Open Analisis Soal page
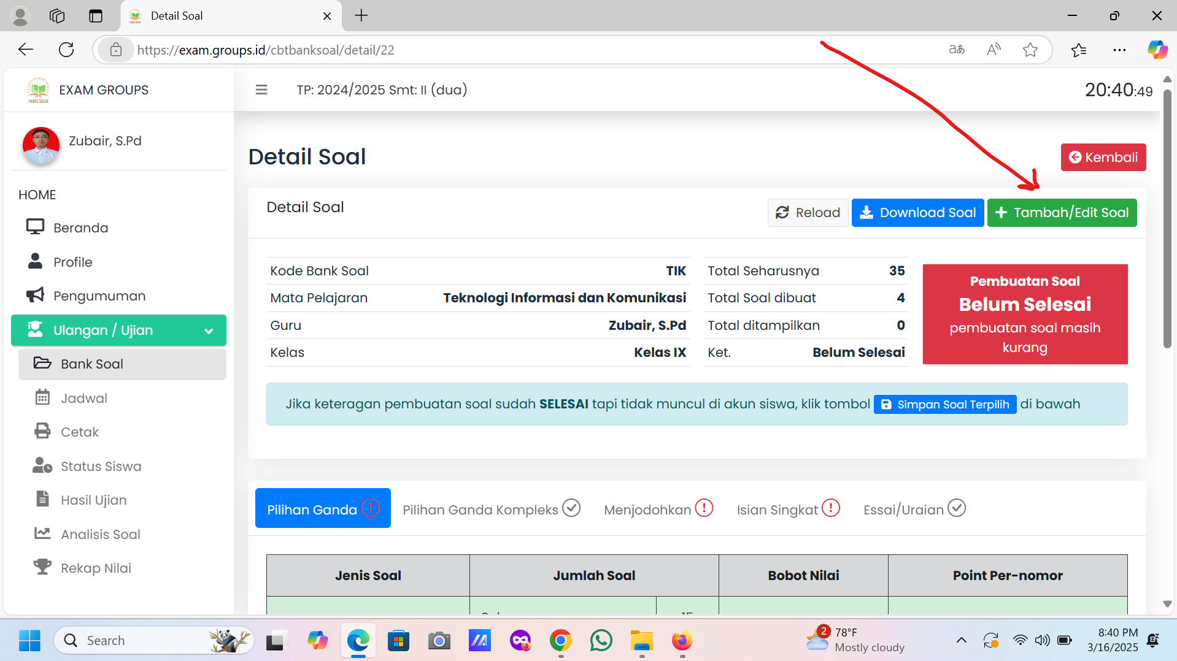The height and width of the screenshot is (661, 1177). [100, 534]
